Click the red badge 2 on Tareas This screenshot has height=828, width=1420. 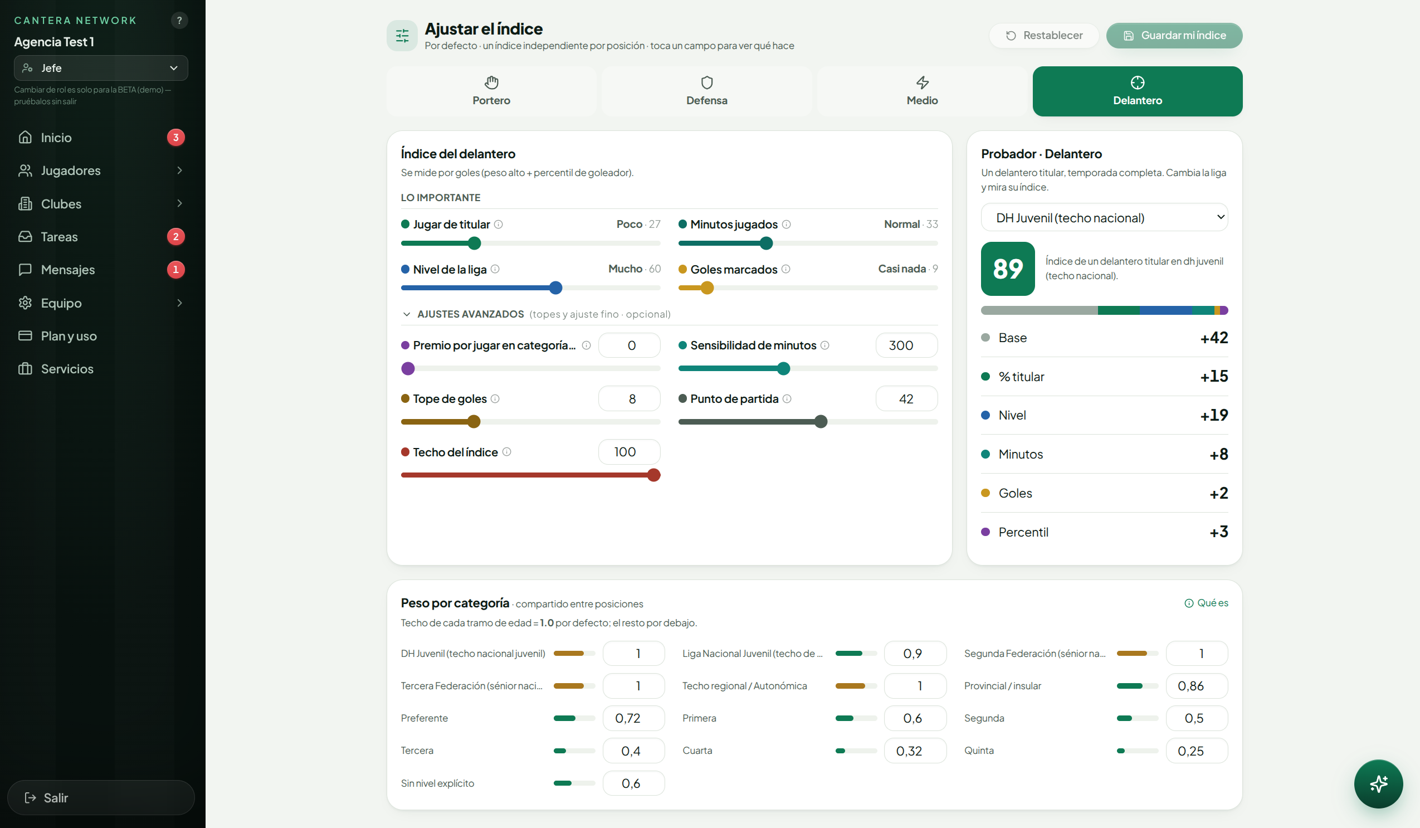coord(176,236)
